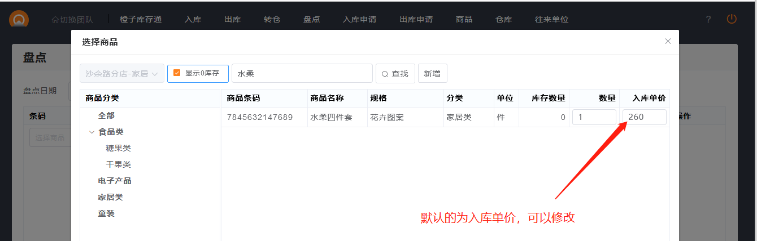This screenshot has height=241, width=757.
Task: Click the 查找 search button
Action: 395,74
